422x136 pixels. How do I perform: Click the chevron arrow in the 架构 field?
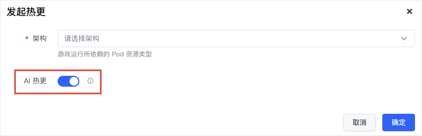404,38
